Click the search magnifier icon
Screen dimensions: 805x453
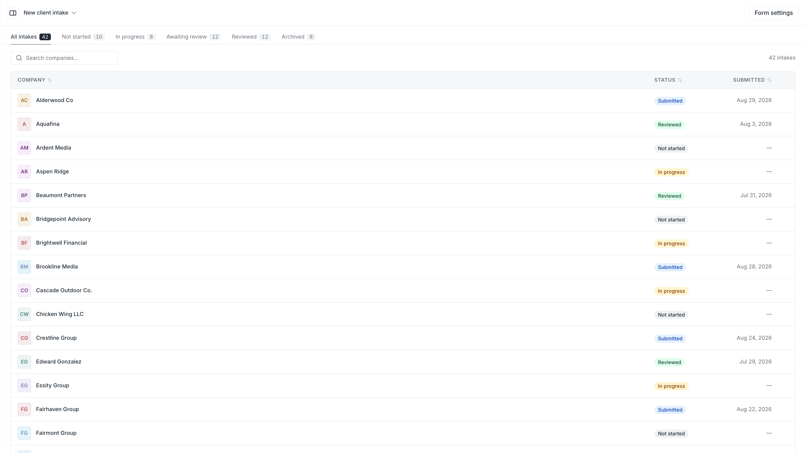[19, 58]
